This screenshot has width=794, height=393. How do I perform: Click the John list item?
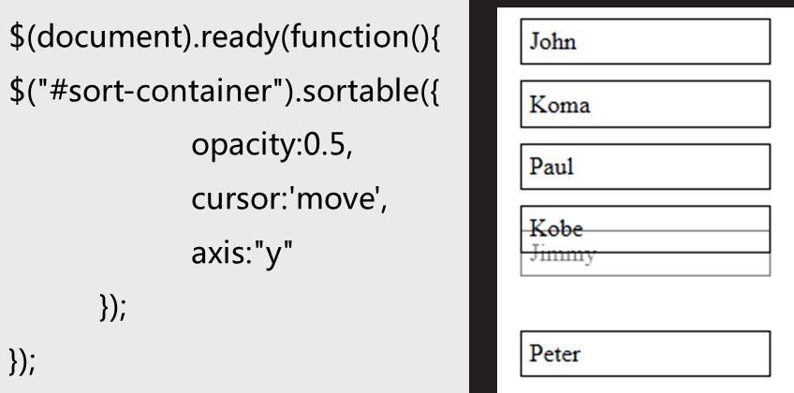[645, 42]
